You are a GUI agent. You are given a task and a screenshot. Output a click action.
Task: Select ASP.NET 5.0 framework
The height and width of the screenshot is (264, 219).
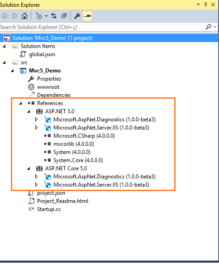coord(60,111)
